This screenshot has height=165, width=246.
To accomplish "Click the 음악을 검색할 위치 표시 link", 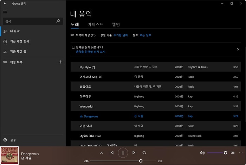I will [x=90, y=52].
